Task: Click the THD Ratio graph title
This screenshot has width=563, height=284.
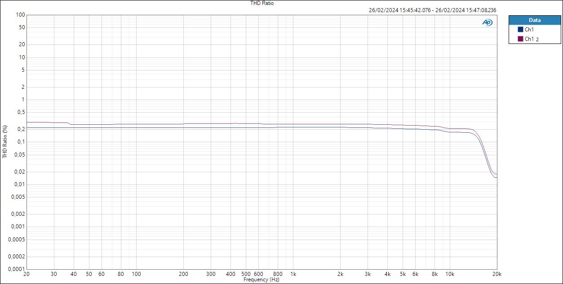Action: 262,3
